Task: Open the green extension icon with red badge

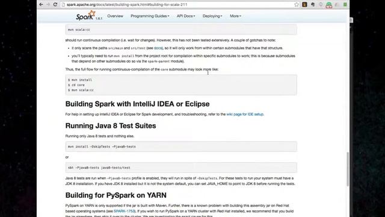Action: coord(329,5)
